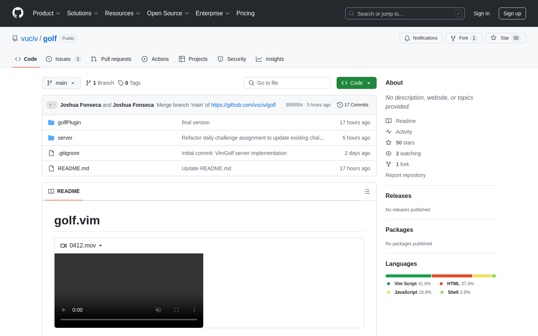Switch to the Issues tab
The image size is (538, 336).
pyautogui.click(x=64, y=59)
